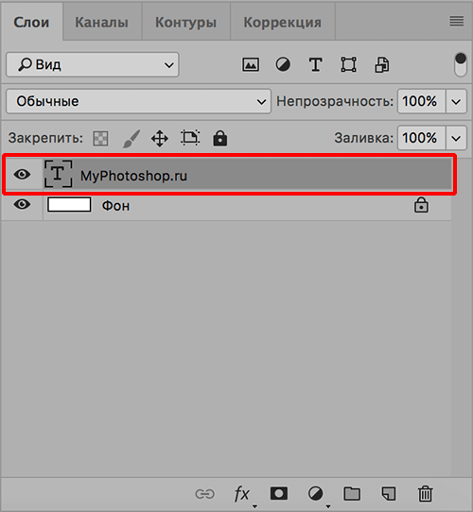Create new fill or adjustment layer
The height and width of the screenshot is (512, 473).
point(316,493)
